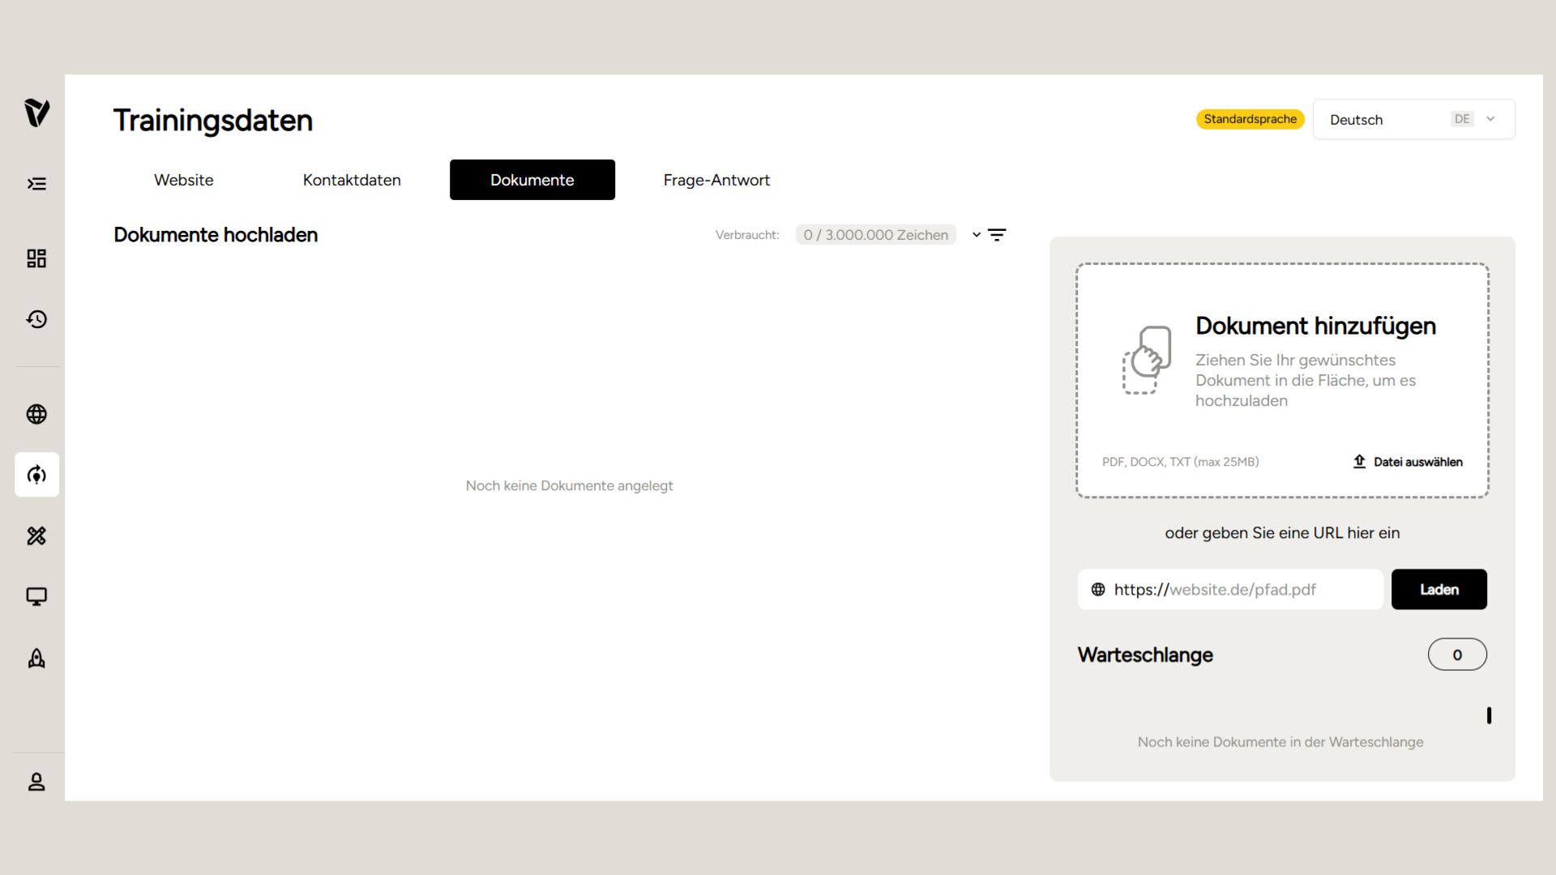The height and width of the screenshot is (875, 1556).
Task: Click the Warteschlange scrollbar handle
Action: tap(1489, 715)
